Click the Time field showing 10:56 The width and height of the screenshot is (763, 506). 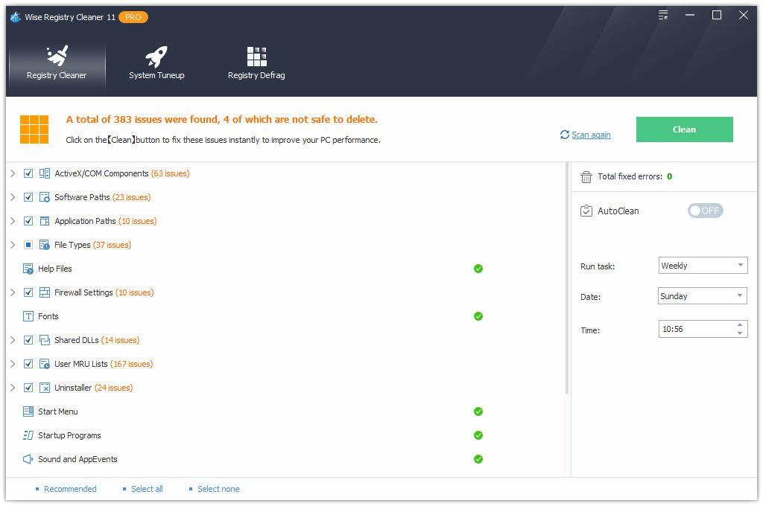point(703,329)
